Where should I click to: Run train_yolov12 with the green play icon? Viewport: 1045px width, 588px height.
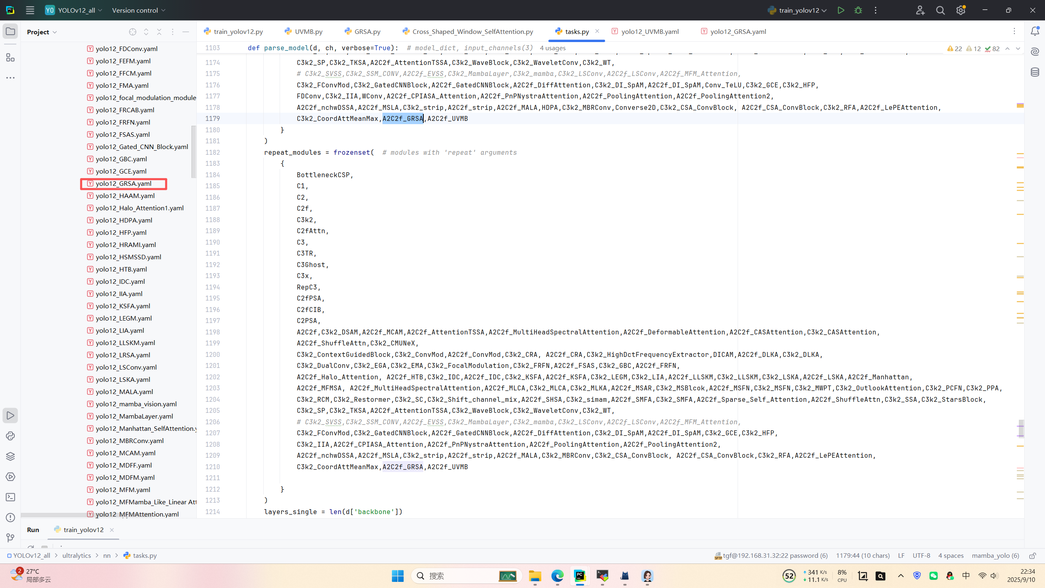(840, 10)
